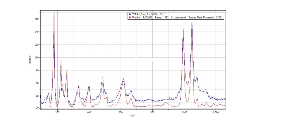
Task: Click the 160 tick on intensity axis
Action: tap(37, 19)
